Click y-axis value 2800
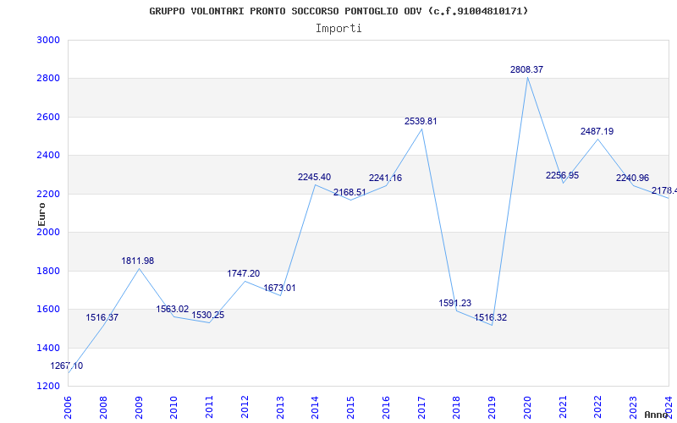This screenshot has height=423, width=677. point(48,79)
